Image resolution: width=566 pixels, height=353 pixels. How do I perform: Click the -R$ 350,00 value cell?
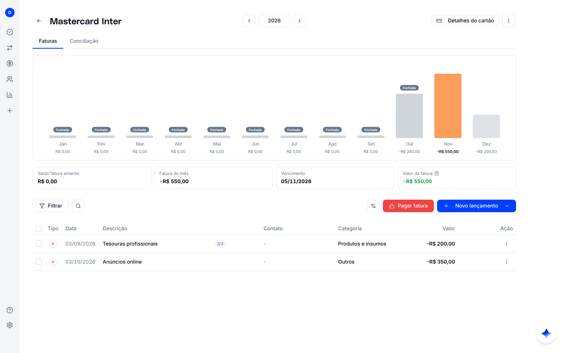click(x=441, y=262)
